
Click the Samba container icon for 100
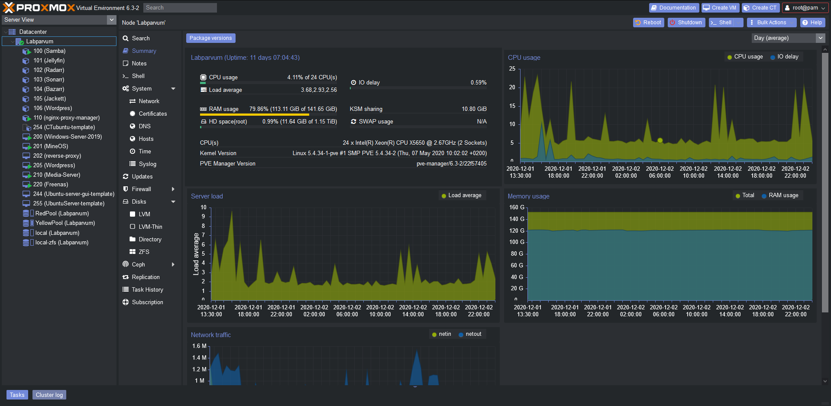[26, 51]
